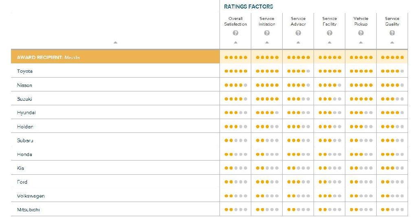This screenshot has width=417, height=217.
Task: Click Kia's Service Quality rating dots
Action: pos(392,168)
